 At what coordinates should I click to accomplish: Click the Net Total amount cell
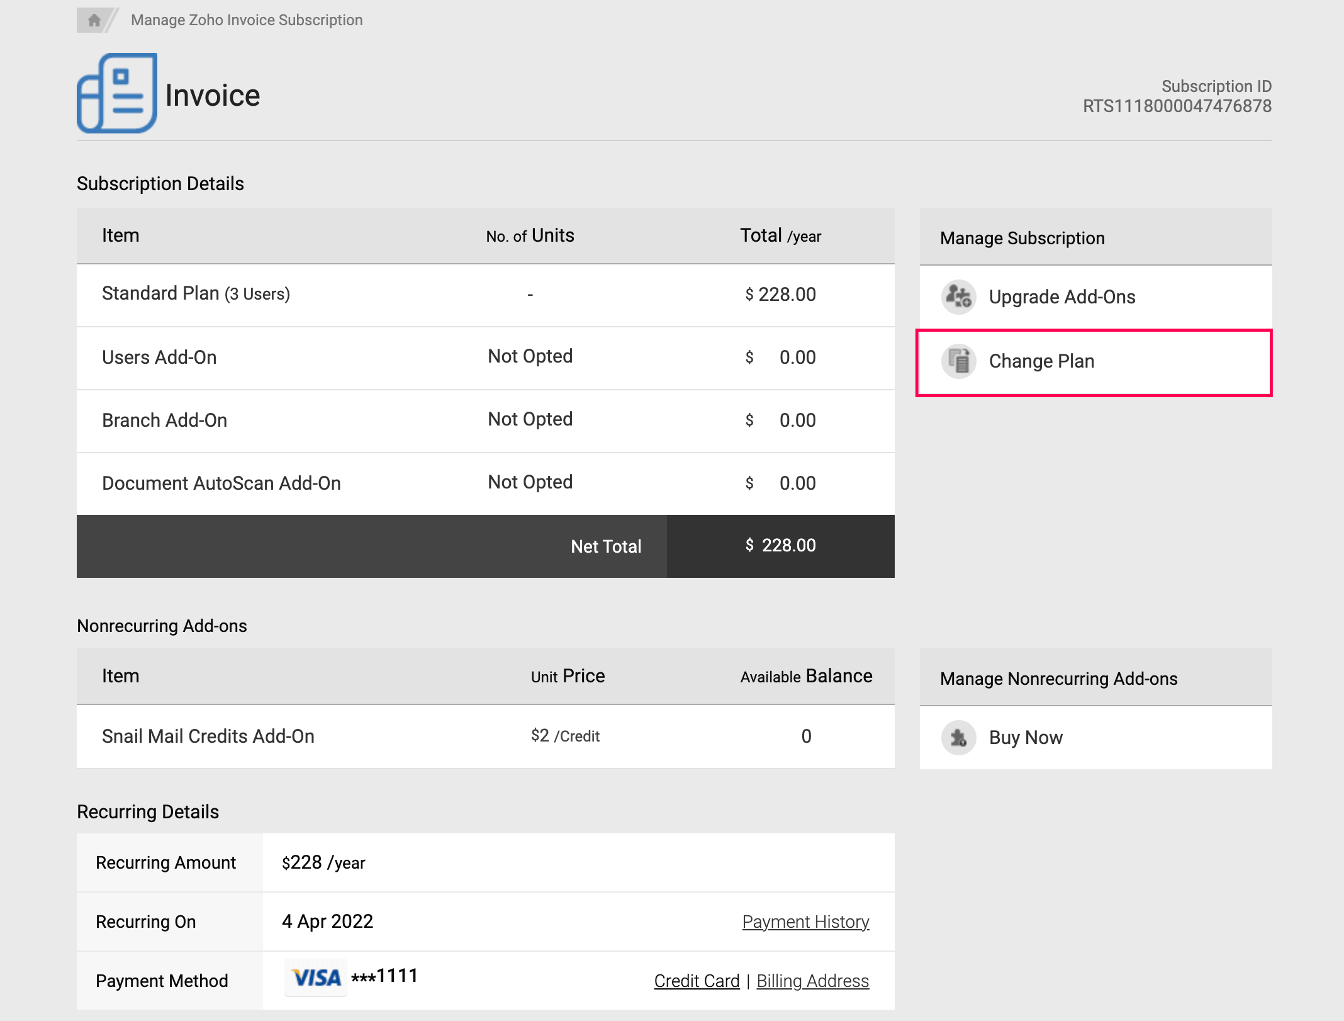coord(780,546)
